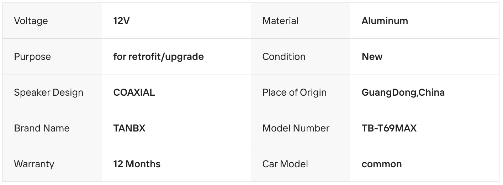
Task: Click the 12V voltage value
Action: pyautogui.click(x=121, y=21)
